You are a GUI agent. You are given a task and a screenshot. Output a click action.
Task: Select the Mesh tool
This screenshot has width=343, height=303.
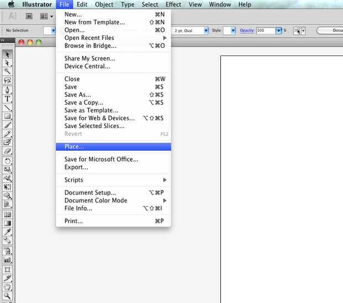pyautogui.click(x=7, y=214)
